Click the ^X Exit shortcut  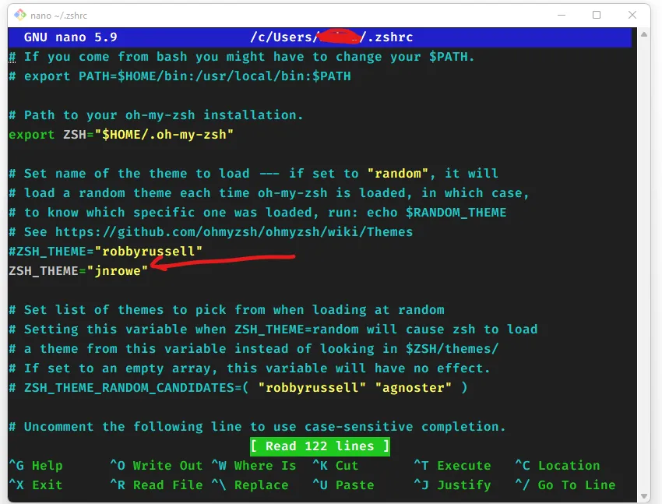point(36,485)
